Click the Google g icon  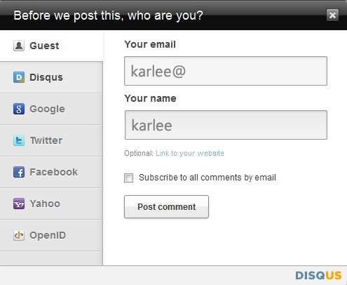(19, 109)
